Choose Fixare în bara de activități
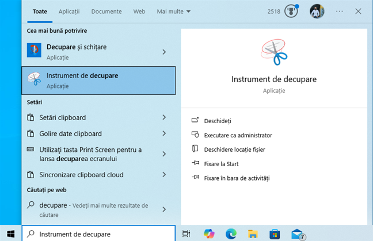 pyautogui.click(x=237, y=178)
